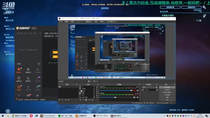Open the 编辑(E) menu in OBS
Screen dimensions: 210x118
pos(67,22)
